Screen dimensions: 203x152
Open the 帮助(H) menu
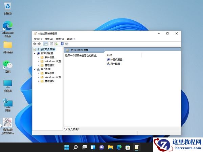71,39
